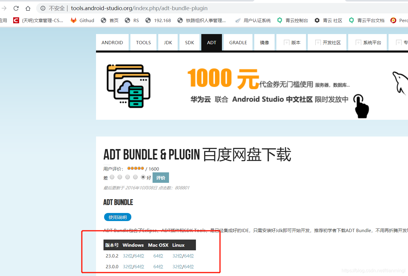Image resolution: width=408 pixels, height=276 pixels.
Task: Click the 版本号 table header cell
Action: [x=112, y=245]
